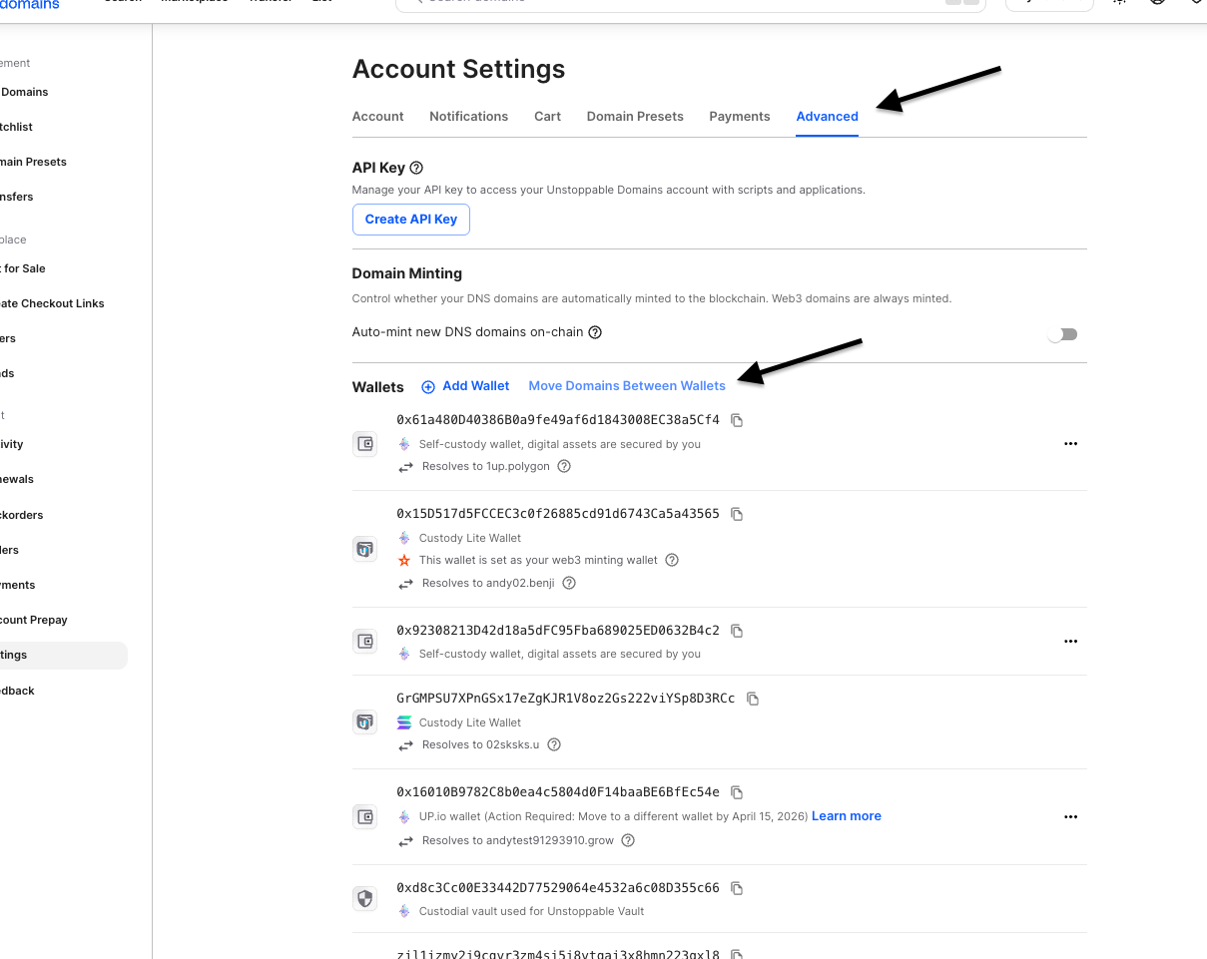This screenshot has height=959, width=1207.
Task: Switch to the Notifications tab
Action: (469, 117)
